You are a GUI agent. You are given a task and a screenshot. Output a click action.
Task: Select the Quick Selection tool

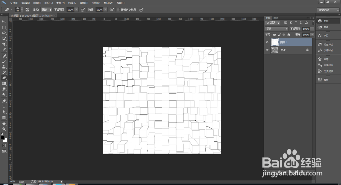point(4,38)
